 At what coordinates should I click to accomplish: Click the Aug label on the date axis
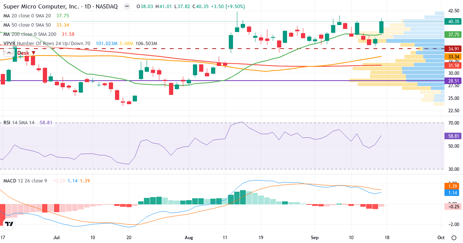coord(189,237)
